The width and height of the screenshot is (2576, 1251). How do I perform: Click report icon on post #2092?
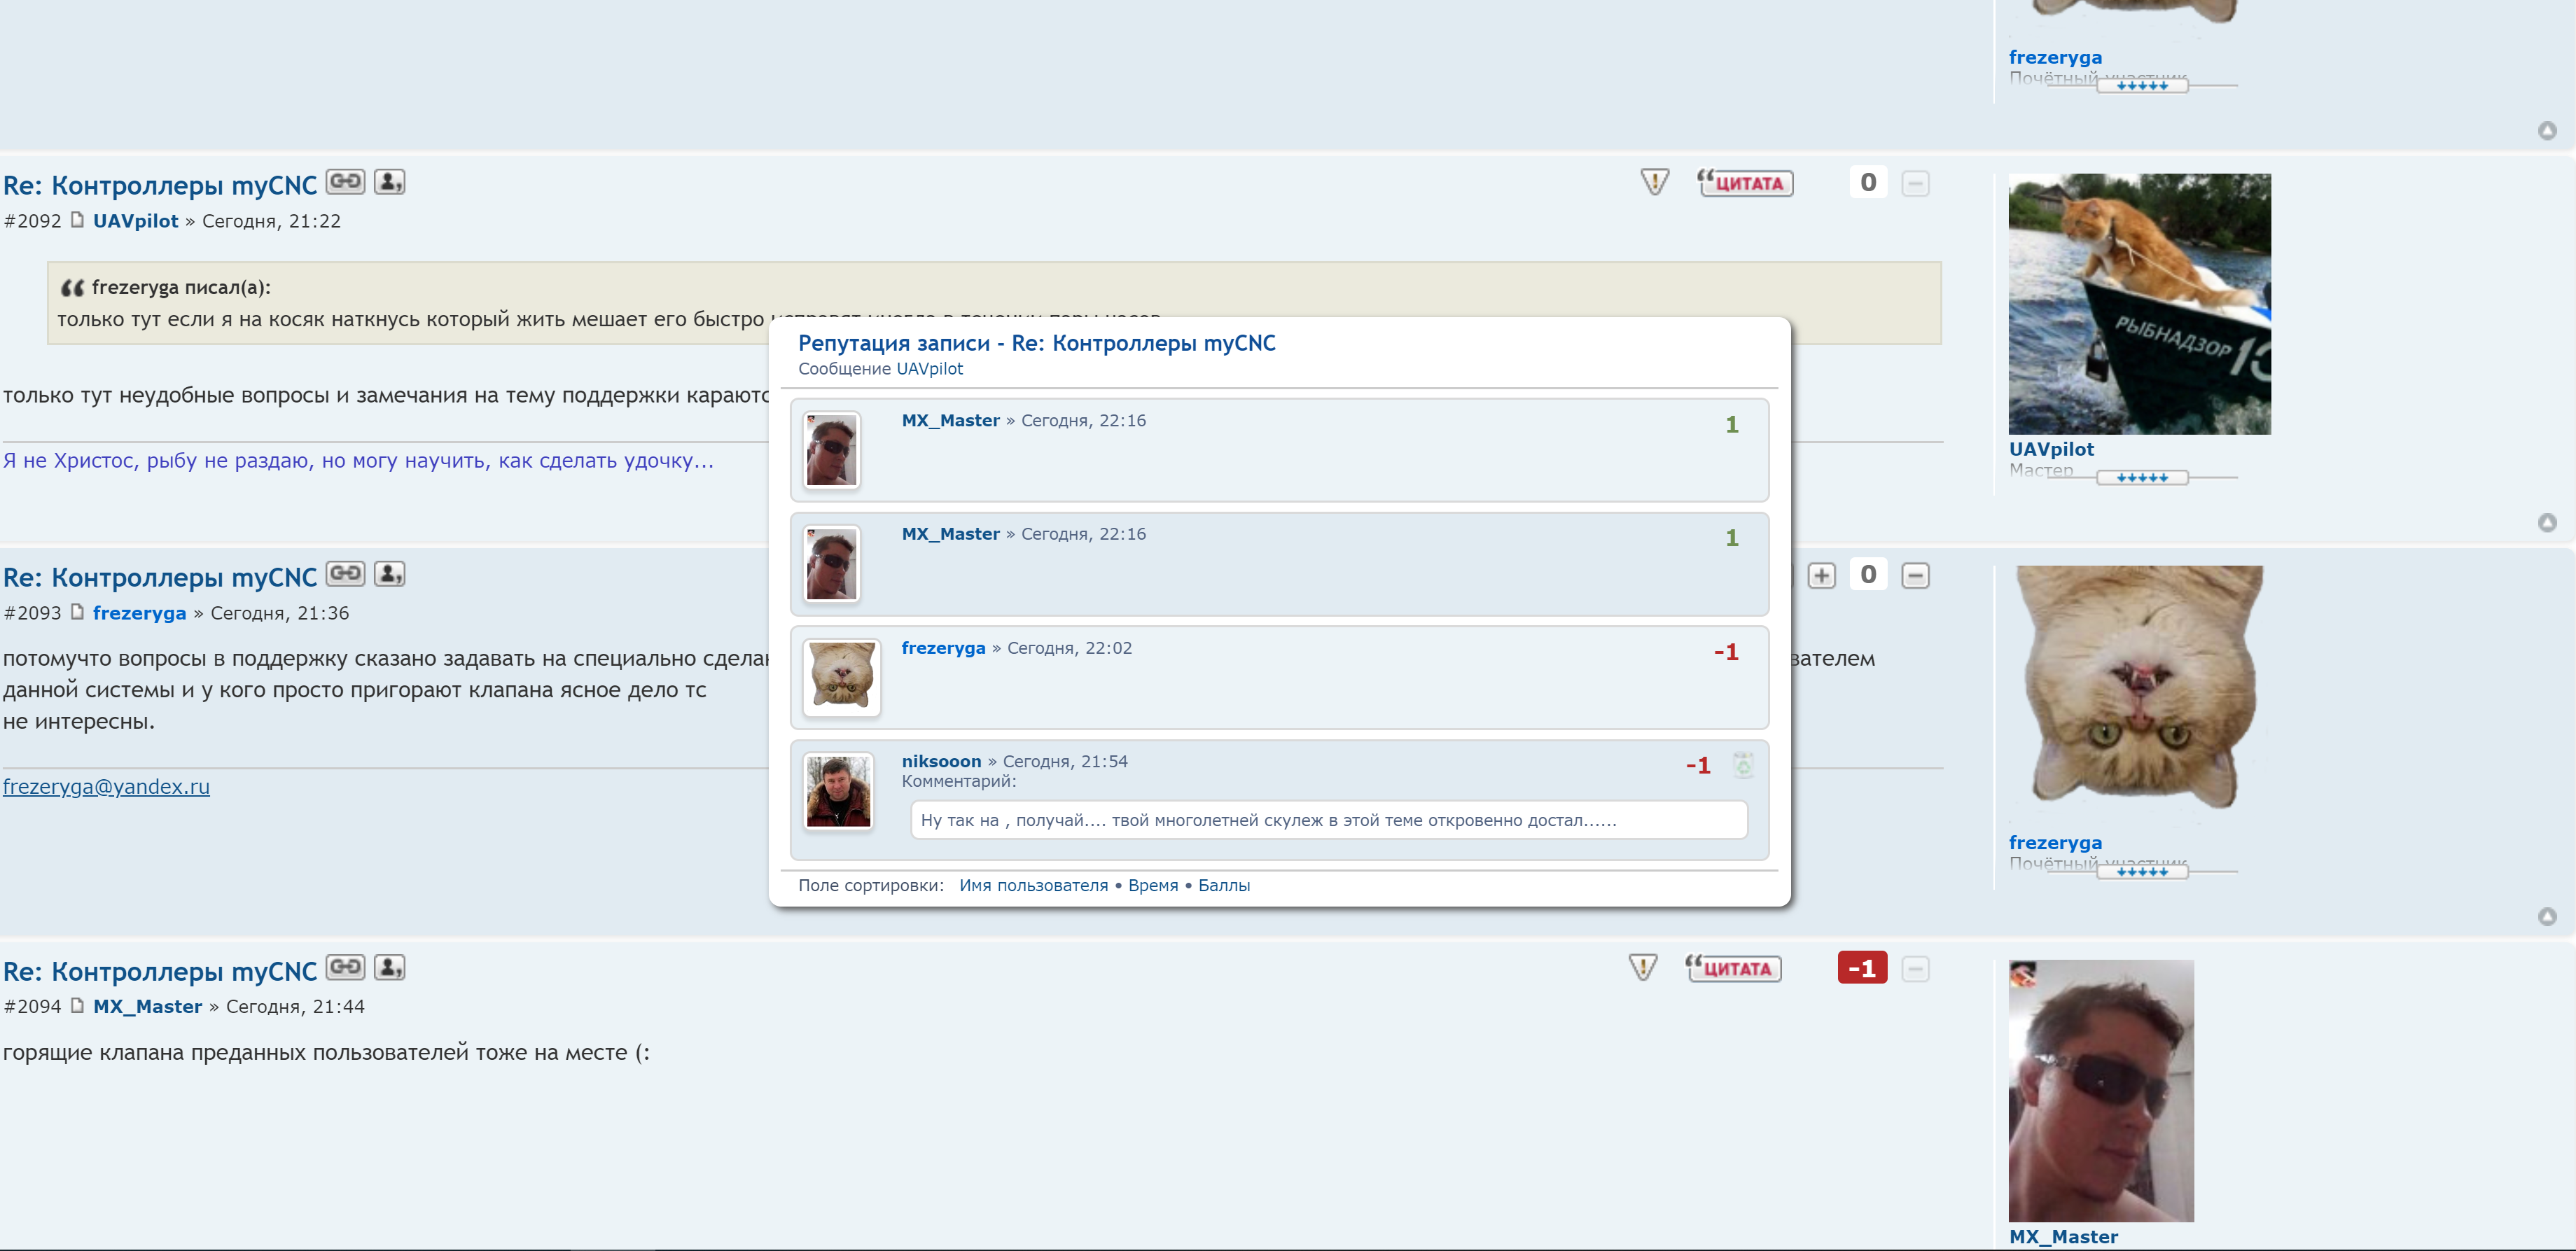tap(1655, 182)
